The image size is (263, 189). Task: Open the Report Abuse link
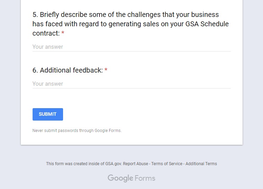[x=135, y=164]
